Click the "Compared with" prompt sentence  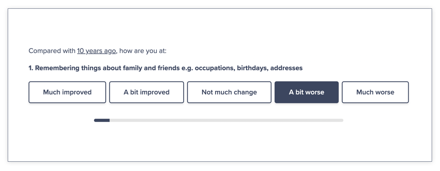tap(52, 51)
